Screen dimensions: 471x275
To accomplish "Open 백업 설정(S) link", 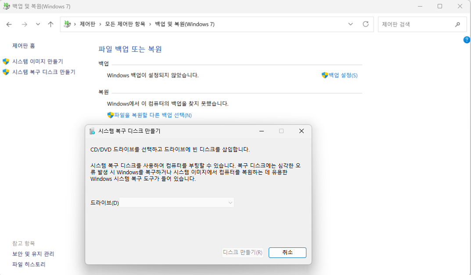I will pyautogui.click(x=343, y=75).
